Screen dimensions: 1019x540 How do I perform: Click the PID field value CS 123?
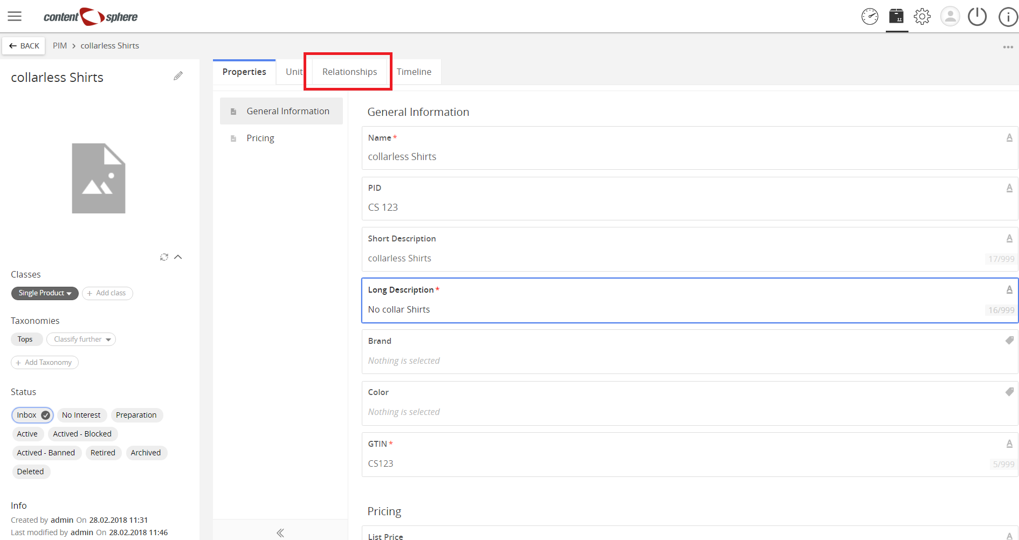click(383, 207)
